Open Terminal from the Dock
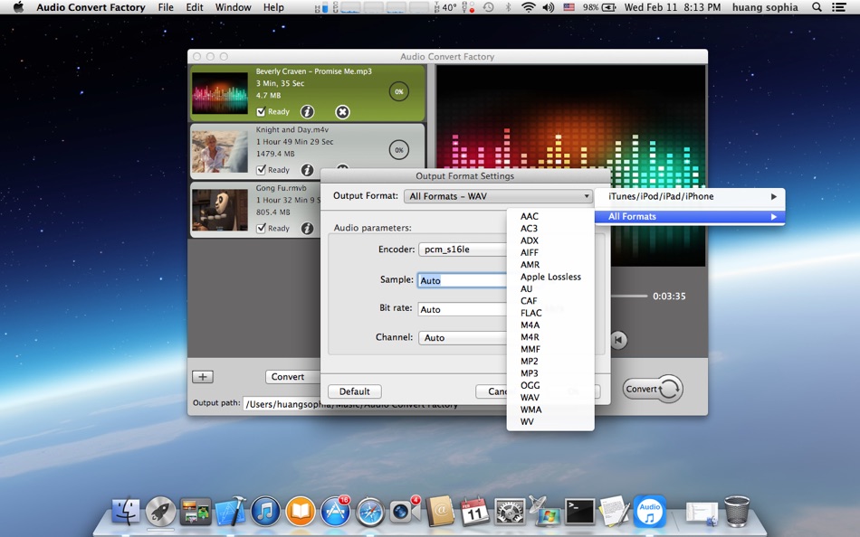The image size is (860, 537). pyautogui.click(x=580, y=512)
